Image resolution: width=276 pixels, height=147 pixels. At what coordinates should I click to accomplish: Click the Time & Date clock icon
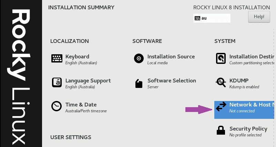[57, 106]
